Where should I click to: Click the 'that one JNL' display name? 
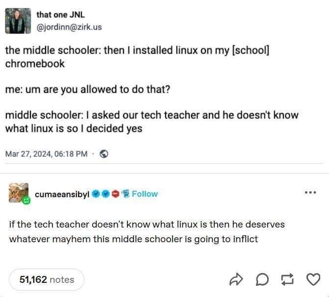61,15
